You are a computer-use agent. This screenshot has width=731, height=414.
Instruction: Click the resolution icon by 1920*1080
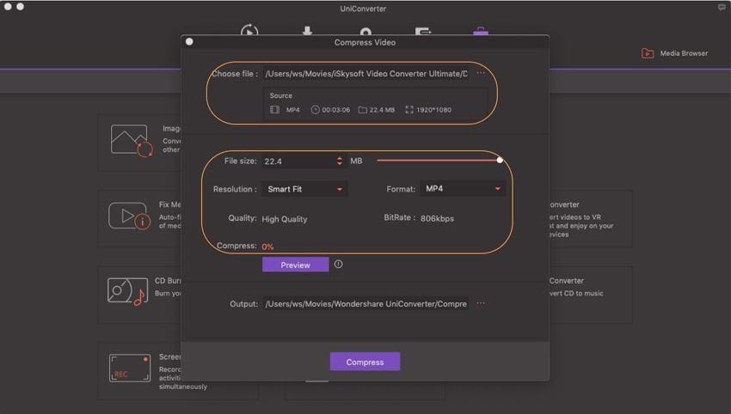coord(408,110)
